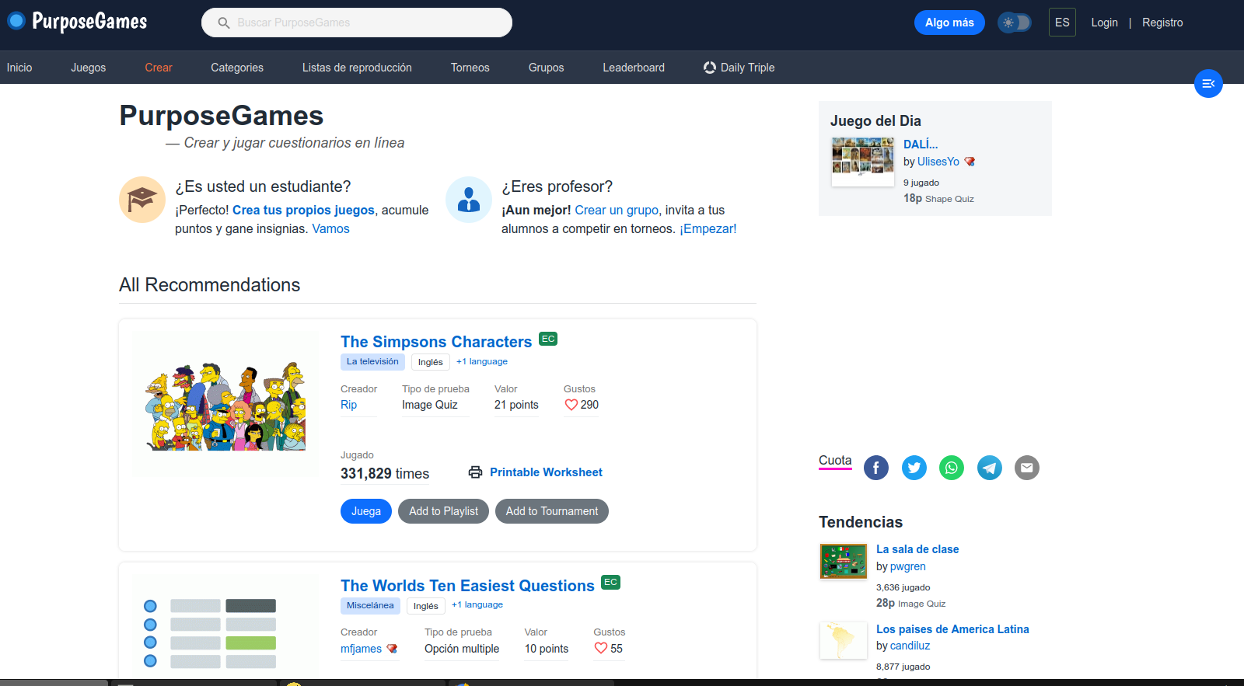1244x686 pixels.
Task: Click the DALÍ game thumbnail
Action: click(863, 162)
